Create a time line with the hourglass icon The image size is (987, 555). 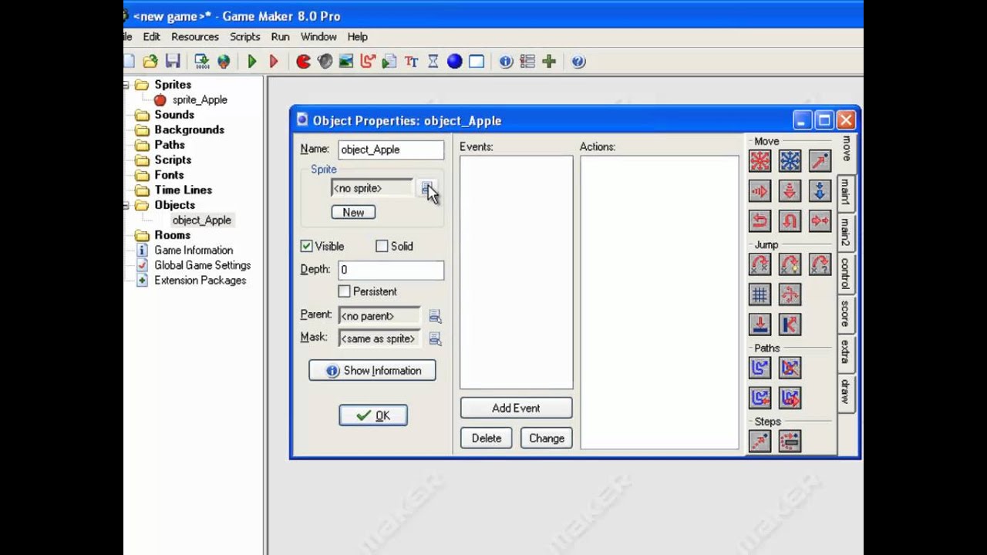tap(433, 62)
